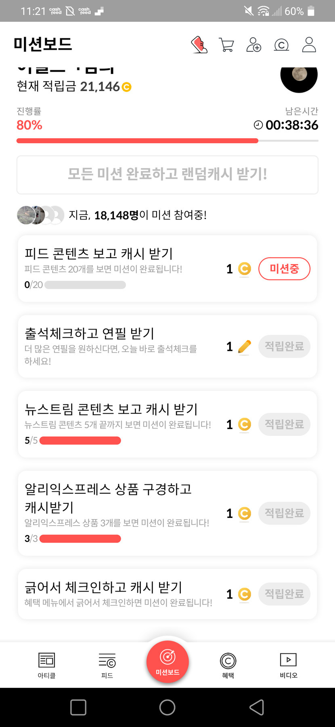The image size is (335, 727).
Task: Open the shopping cart
Action: (x=226, y=44)
